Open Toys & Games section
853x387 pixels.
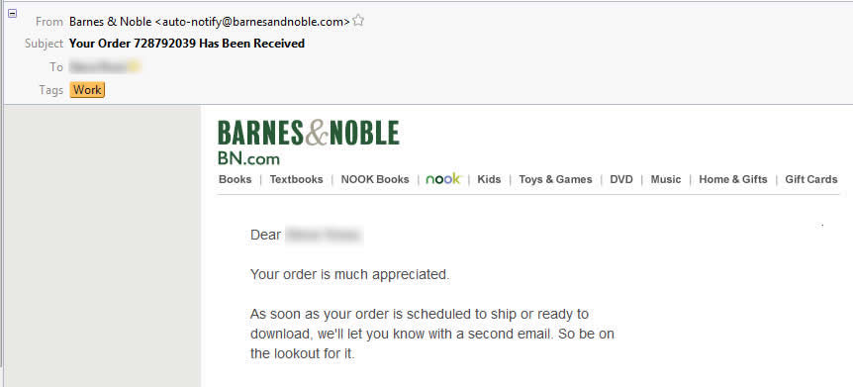click(555, 179)
